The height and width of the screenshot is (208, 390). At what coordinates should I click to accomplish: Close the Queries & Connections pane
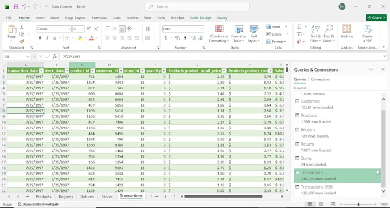pos(383,69)
